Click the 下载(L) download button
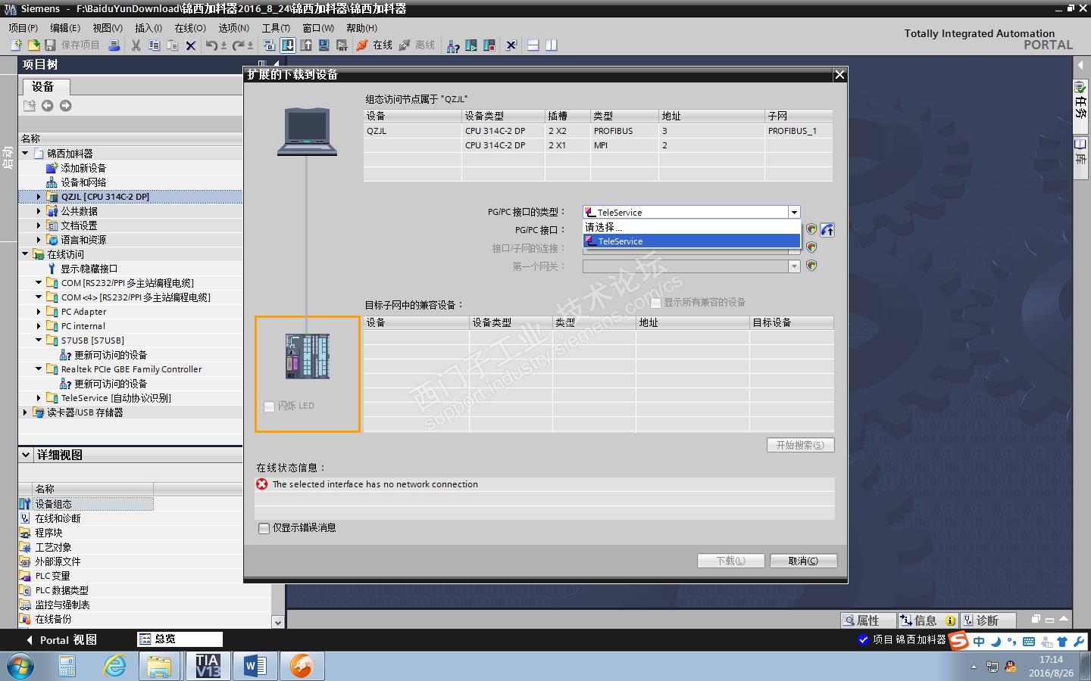 coord(731,561)
